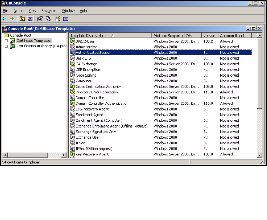Open the File menu
The width and height of the screenshot is (267, 220).
point(6,11)
